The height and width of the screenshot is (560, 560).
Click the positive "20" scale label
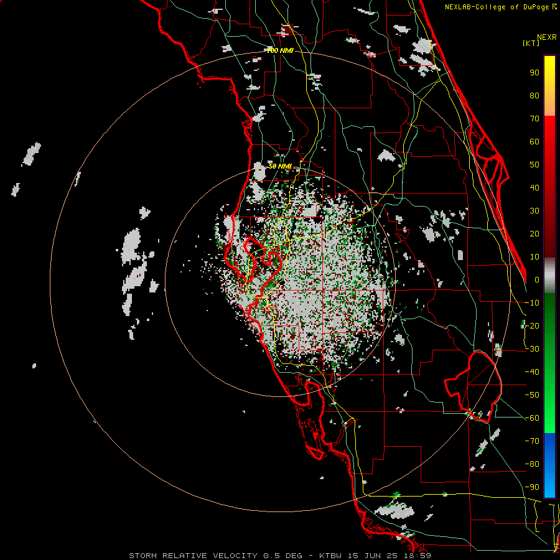534,233
